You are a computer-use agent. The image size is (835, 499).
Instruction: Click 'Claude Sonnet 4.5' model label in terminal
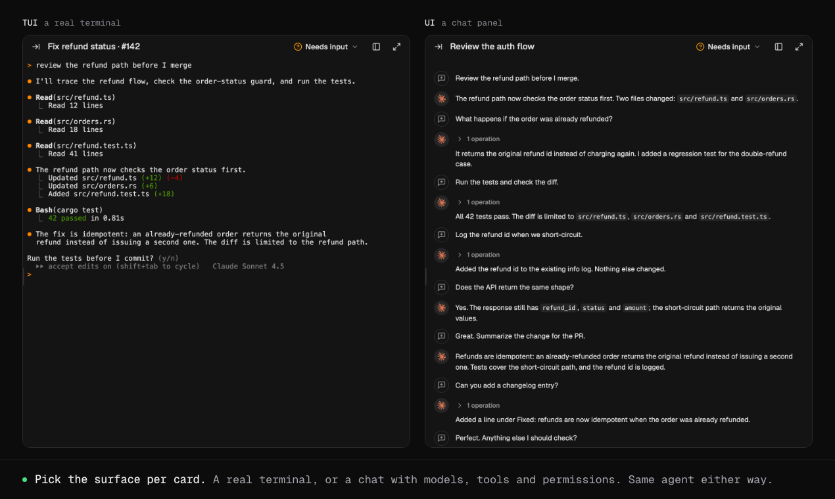(249, 267)
